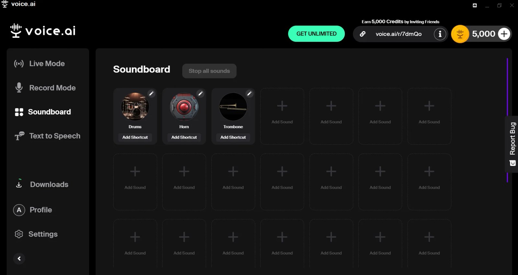
Task: Add credits with plus button
Action: coord(504,34)
